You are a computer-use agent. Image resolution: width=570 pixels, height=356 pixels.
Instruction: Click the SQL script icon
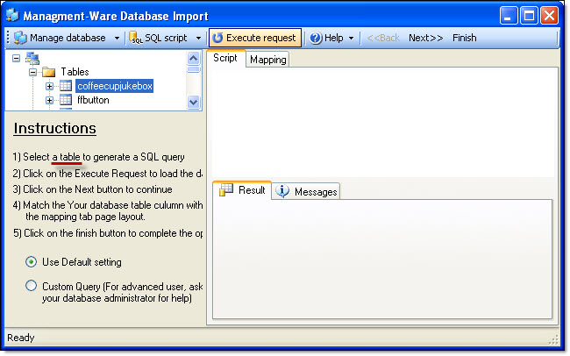point(136,38)
